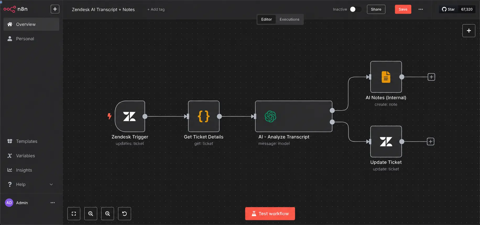Zoom in on the canvas
480x225 pixels.
91,214
